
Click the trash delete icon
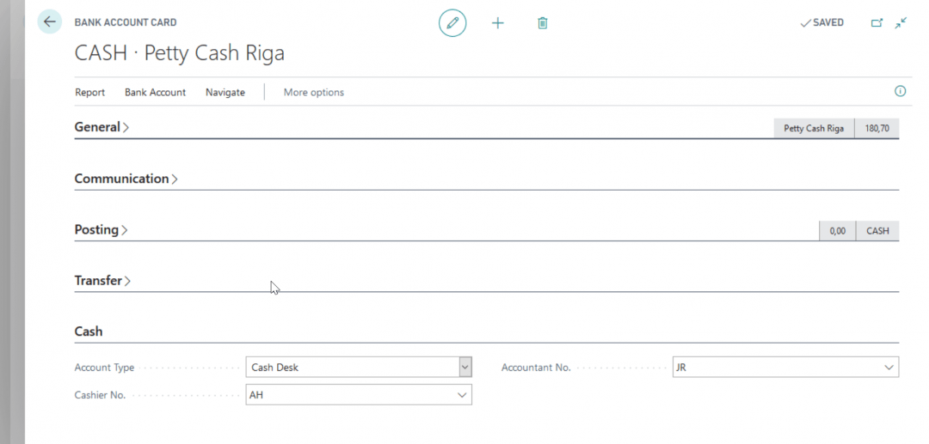pos(543,23)
